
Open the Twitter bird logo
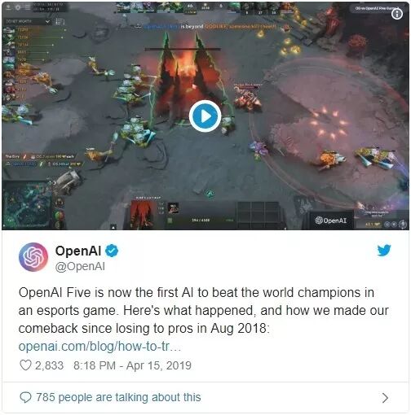pyautogui.click(x=384, y=250)
